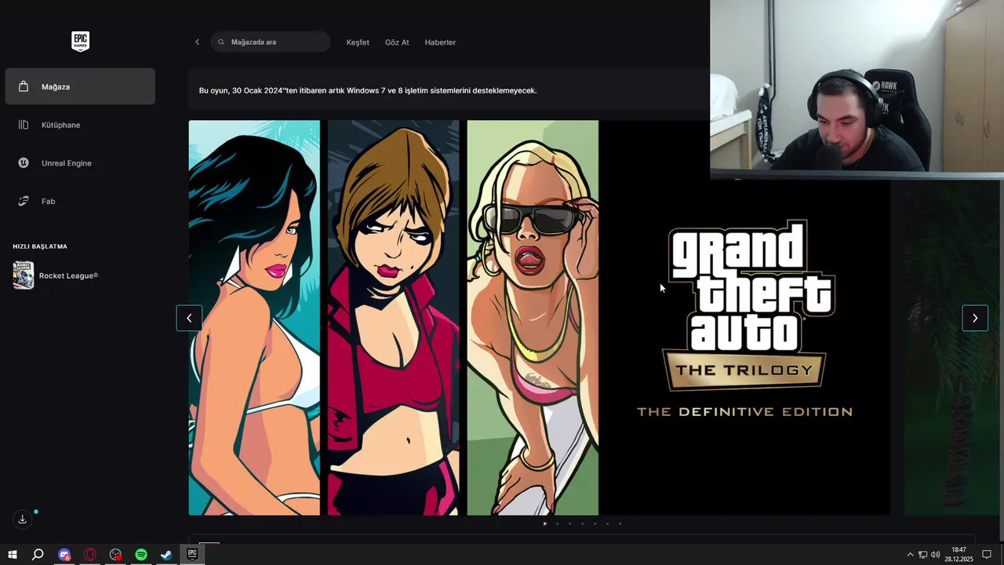Open the Haberler tab
The height and width of the screenshot is (565, 1004).
(440, 42)
